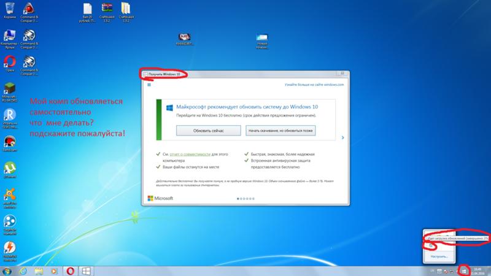Viewport: 491px width, 276px height.
Task: Click 'Начать скачивание, но обновиться позже' button
Action: [280, 131]
